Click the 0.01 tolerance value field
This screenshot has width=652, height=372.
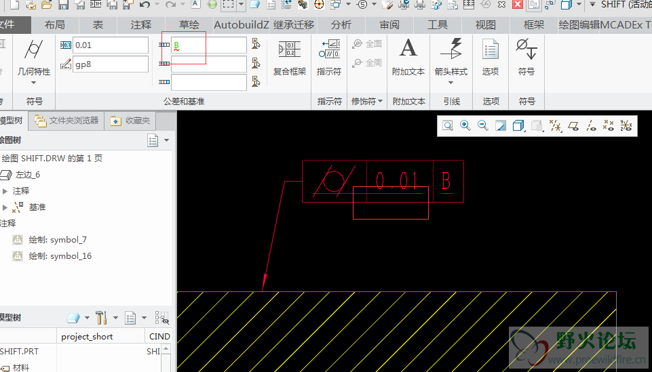point(111,45)
